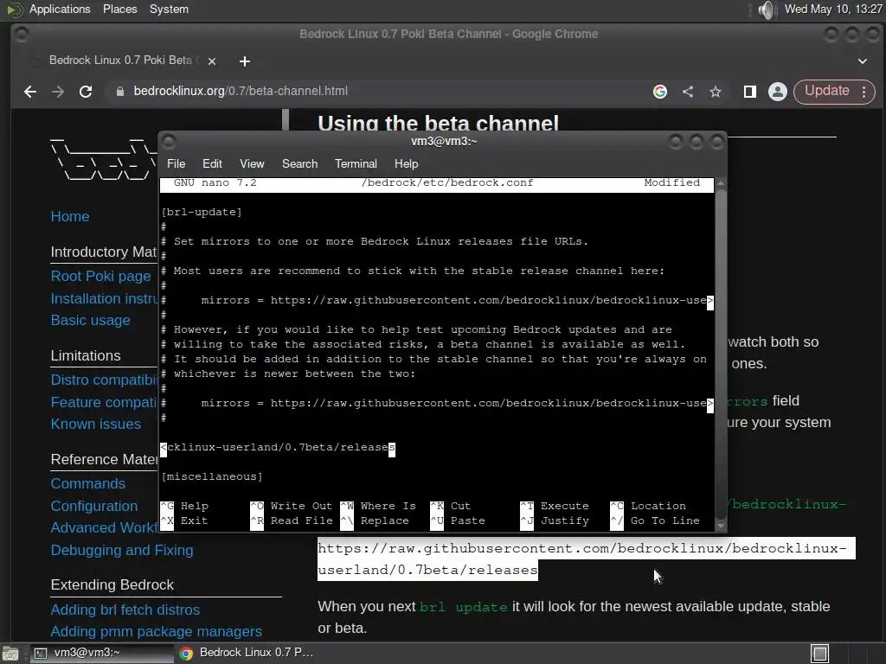Click the clock Wed May 10
Screen dimensions: 886x664
[833, 9]
